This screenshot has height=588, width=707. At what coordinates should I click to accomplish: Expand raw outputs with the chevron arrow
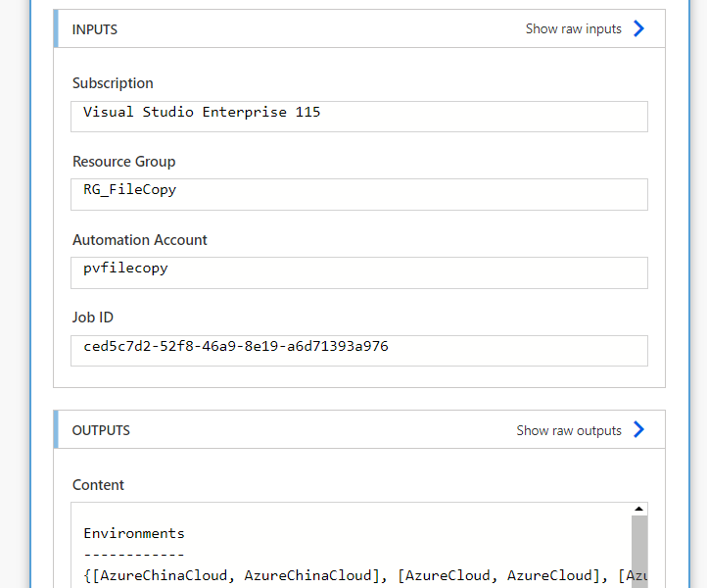638,429
